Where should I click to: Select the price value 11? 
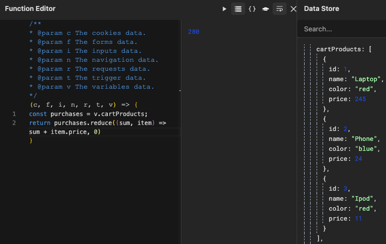(x=359, y=219)
